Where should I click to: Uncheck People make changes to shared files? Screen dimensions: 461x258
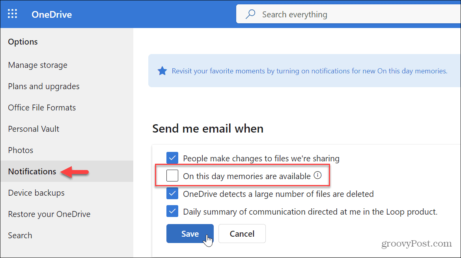172,159
